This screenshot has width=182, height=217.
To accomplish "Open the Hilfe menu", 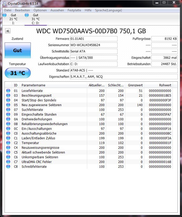I will (88, 10).
